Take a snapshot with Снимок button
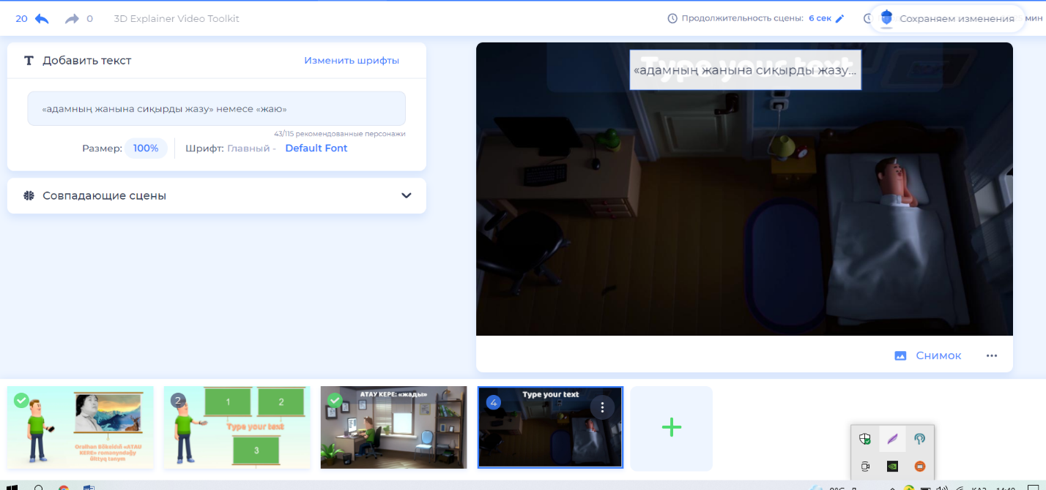This screenshot has width=1046, height=490. 928,355
